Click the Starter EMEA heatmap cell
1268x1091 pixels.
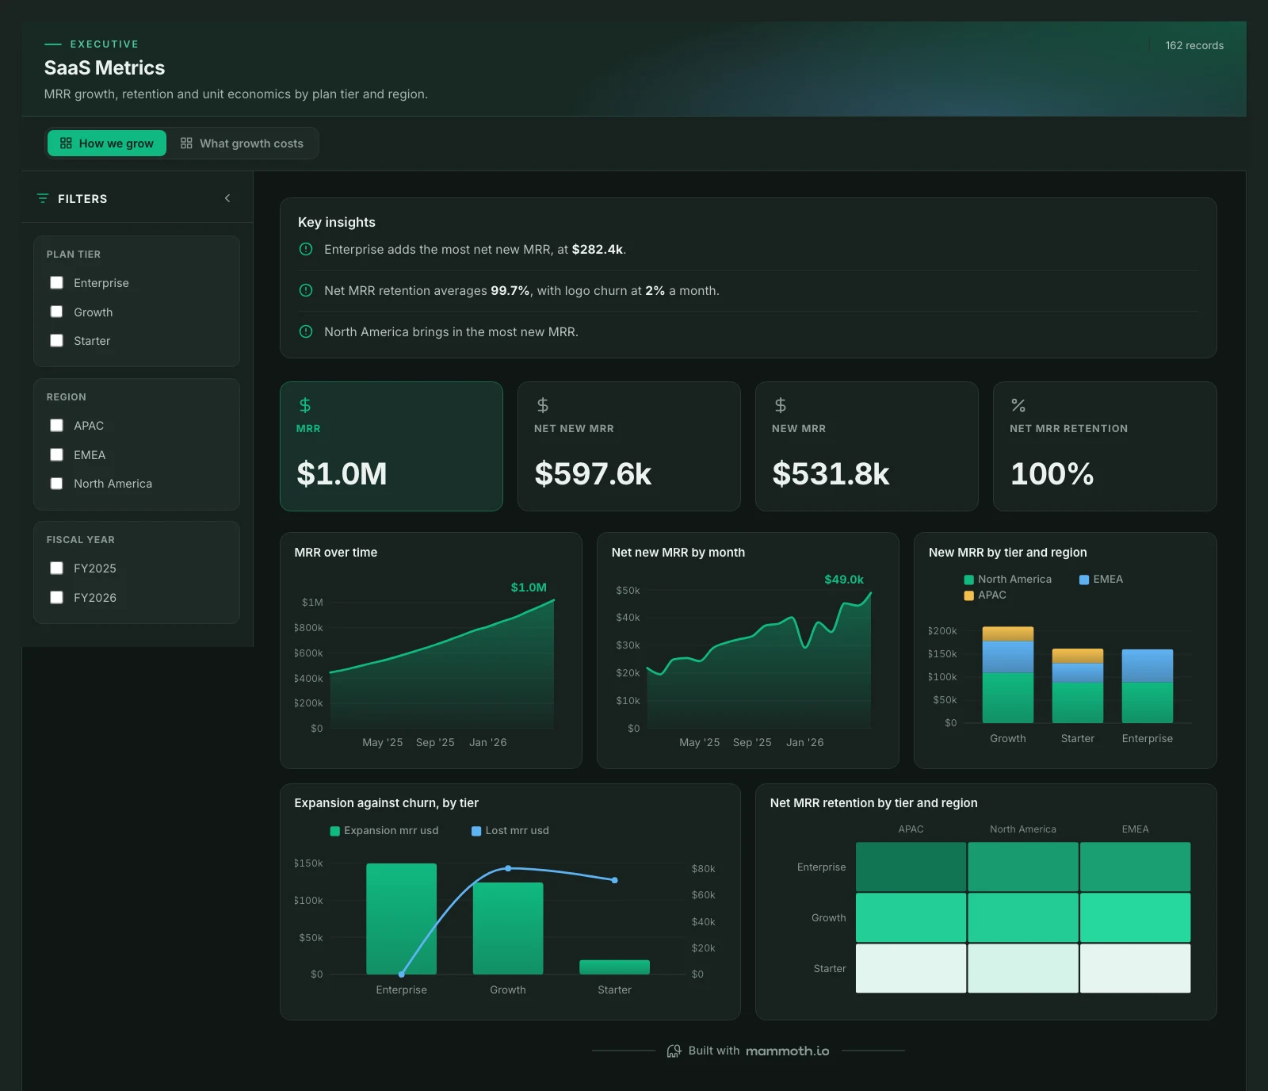coord(1135,968)
